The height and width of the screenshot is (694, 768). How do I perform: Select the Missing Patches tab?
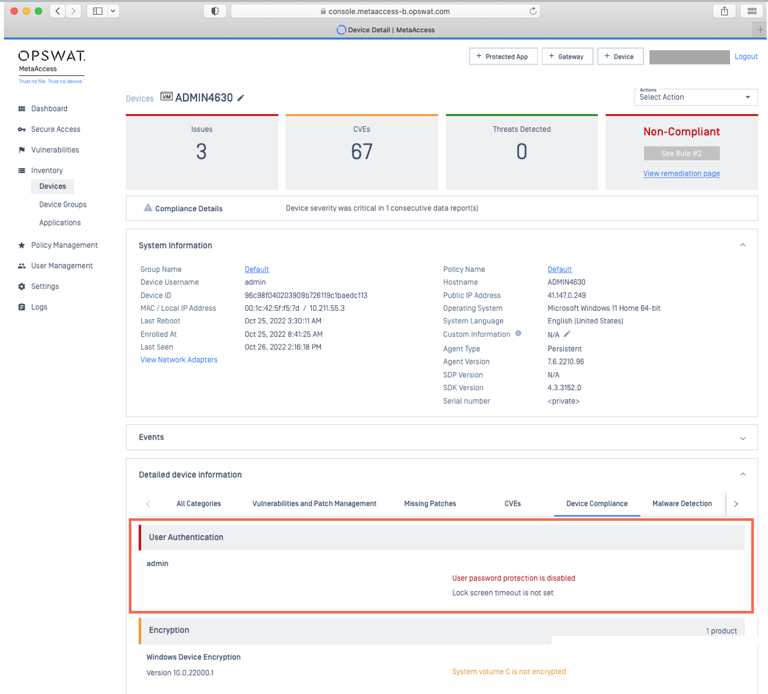click(430, 503)
